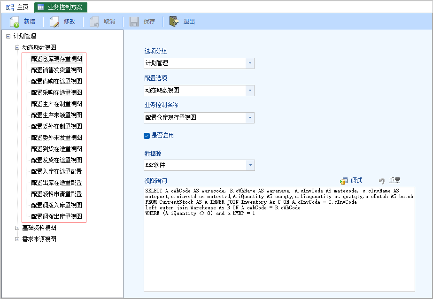Click the 重置 link

(394, 181)
